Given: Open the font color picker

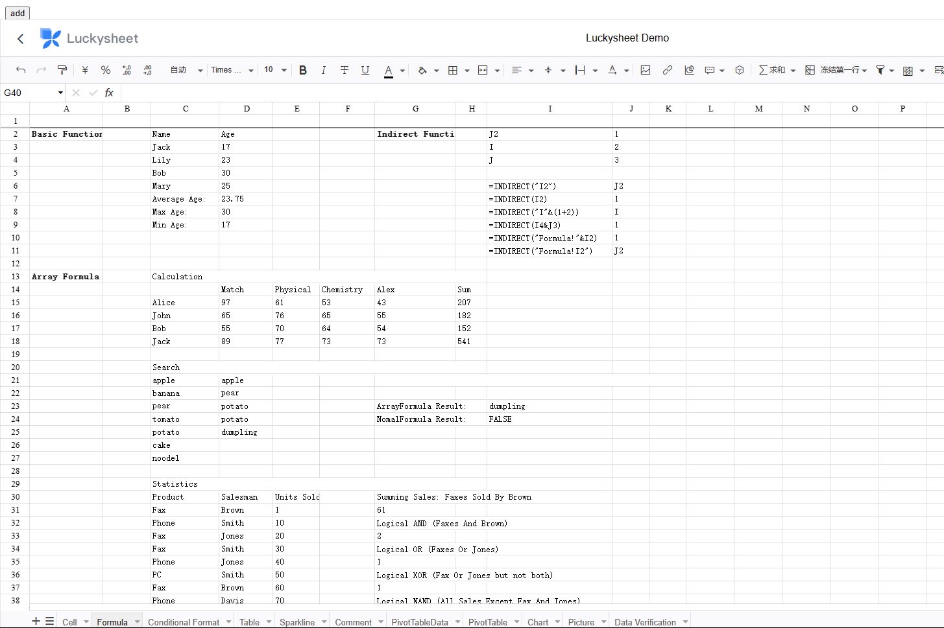Looking at the screenshot, I should pos(389,70).
